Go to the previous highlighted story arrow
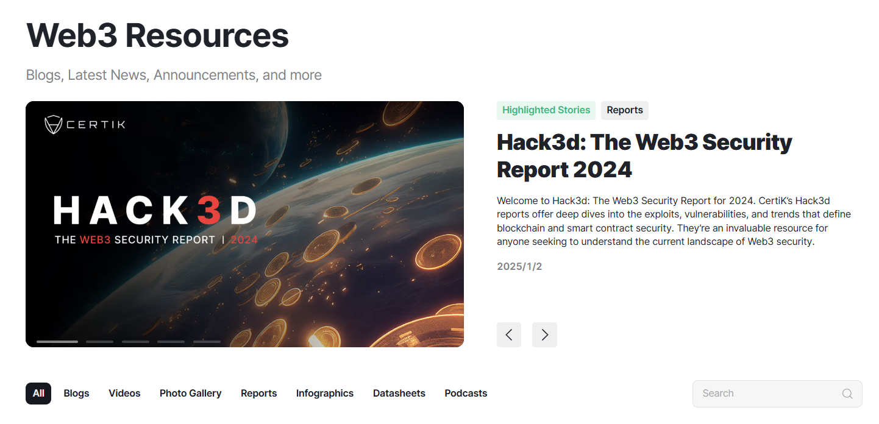The height and width of the screenshot is (424, 879). point(508,334)
